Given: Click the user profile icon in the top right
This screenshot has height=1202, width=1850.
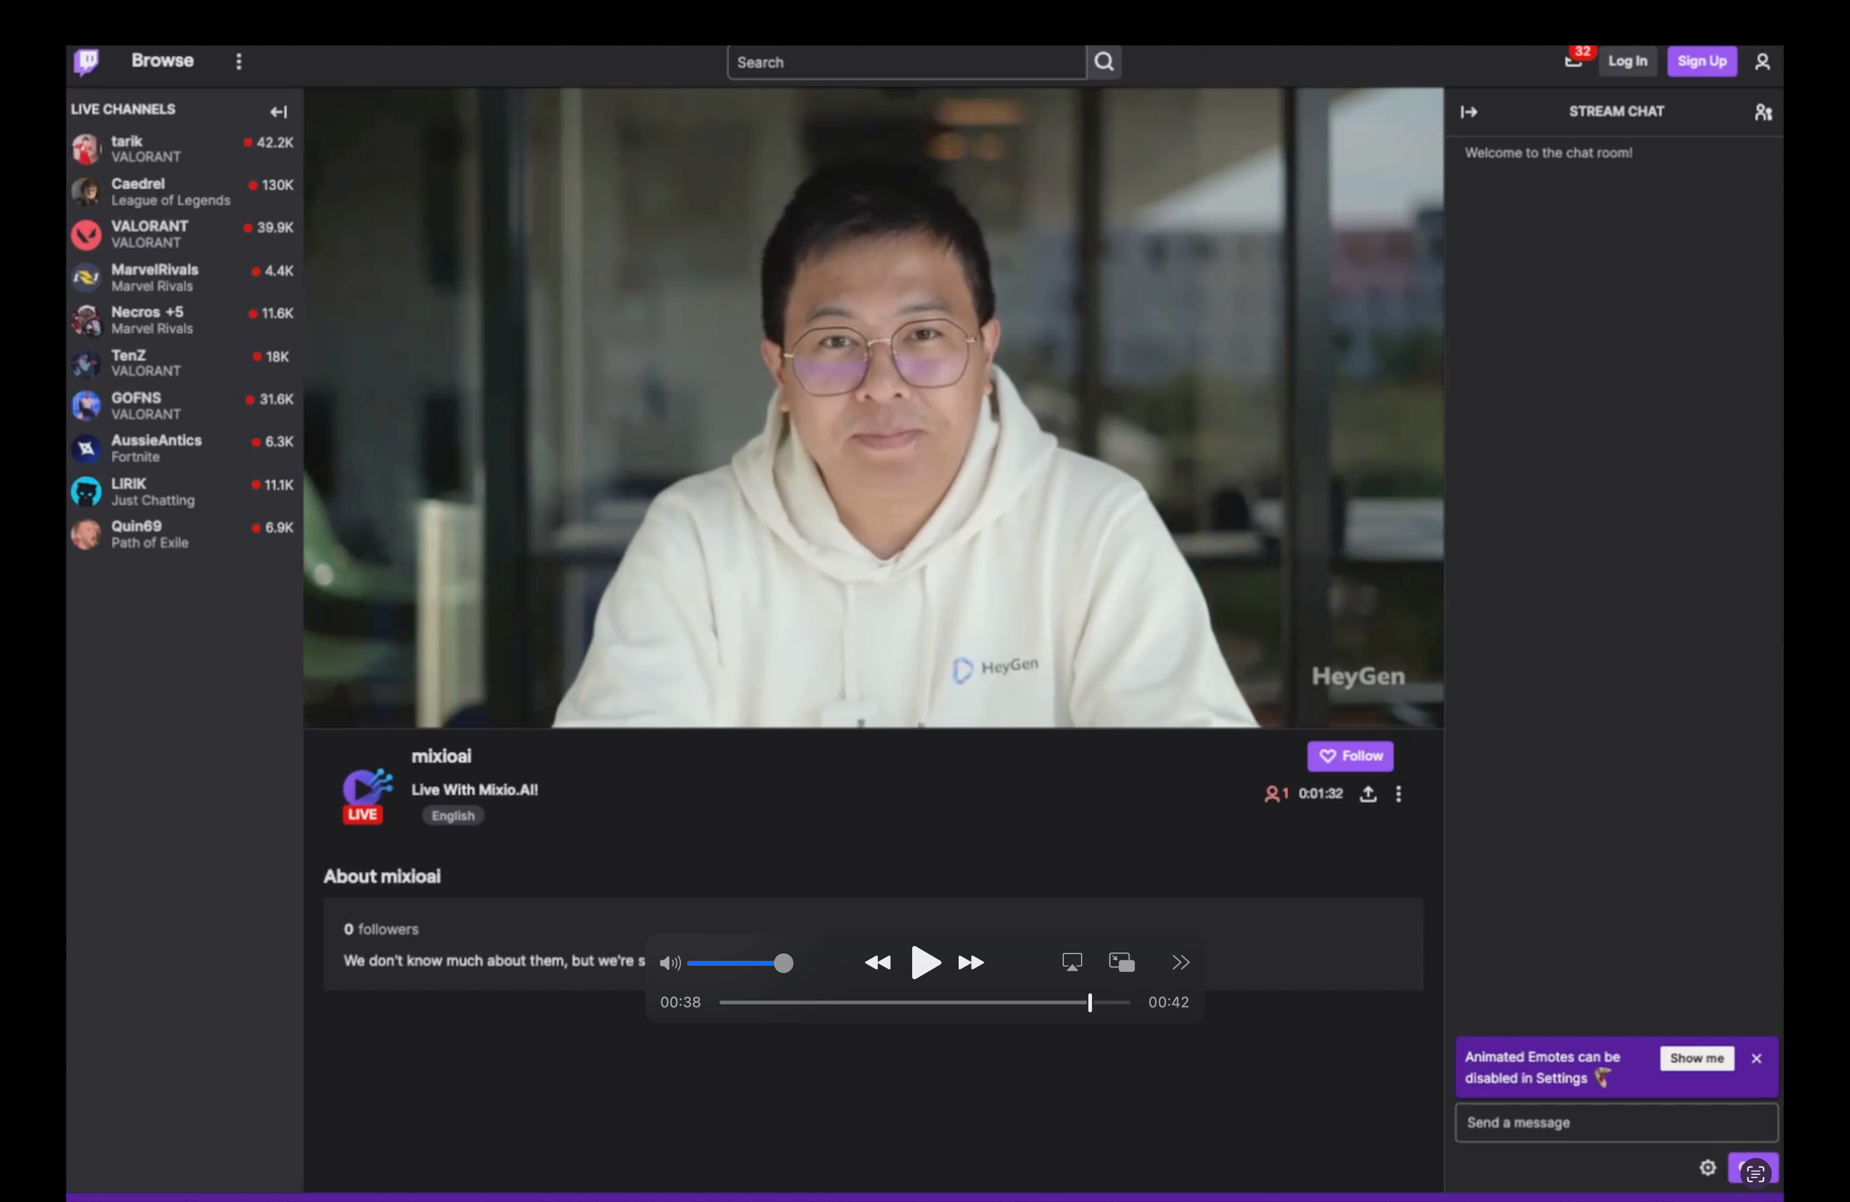Looking at the screenshot, I should 1762,61.
